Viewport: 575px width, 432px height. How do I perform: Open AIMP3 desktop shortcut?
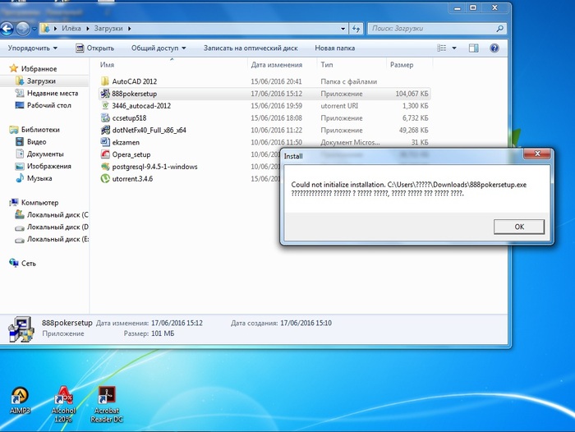pos(20,399)
